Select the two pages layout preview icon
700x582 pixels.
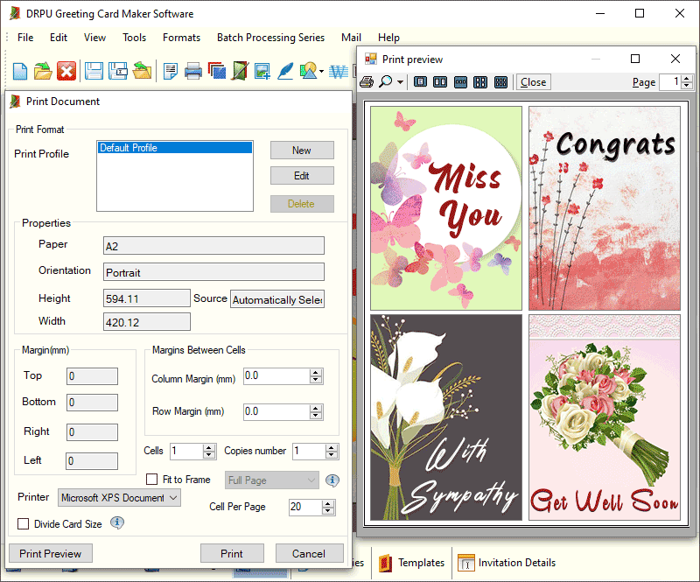pyautogui.click(x=440, y=81)
